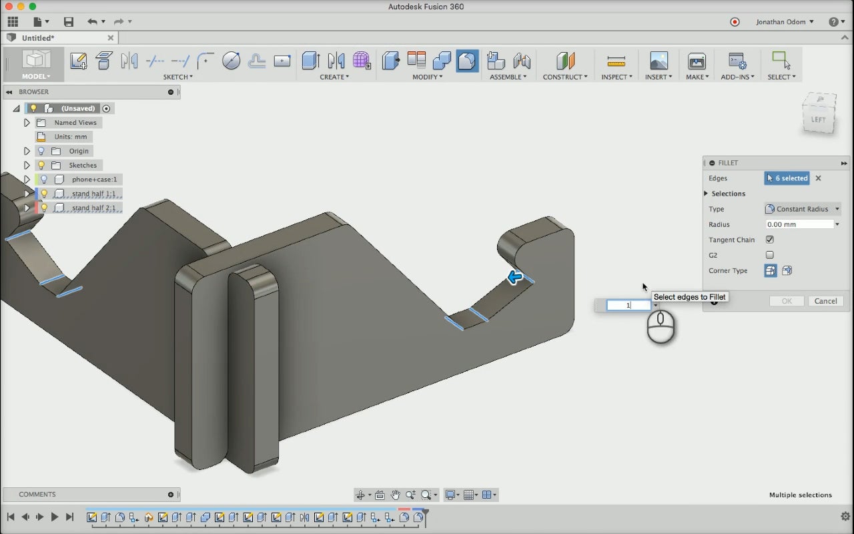The height and width of the screenshot is (534, 854).
Task: Open the data panel grid icon
Action: (13, 22)
